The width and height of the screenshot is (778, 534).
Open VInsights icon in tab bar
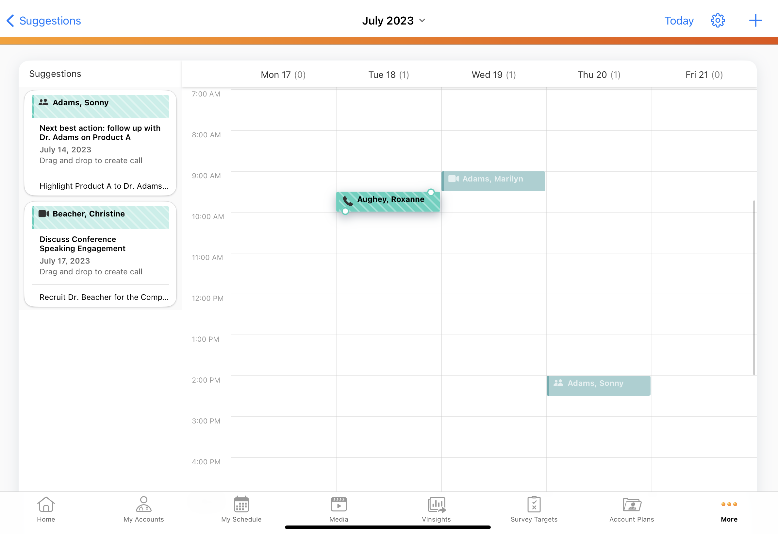(x=436, y=504)
